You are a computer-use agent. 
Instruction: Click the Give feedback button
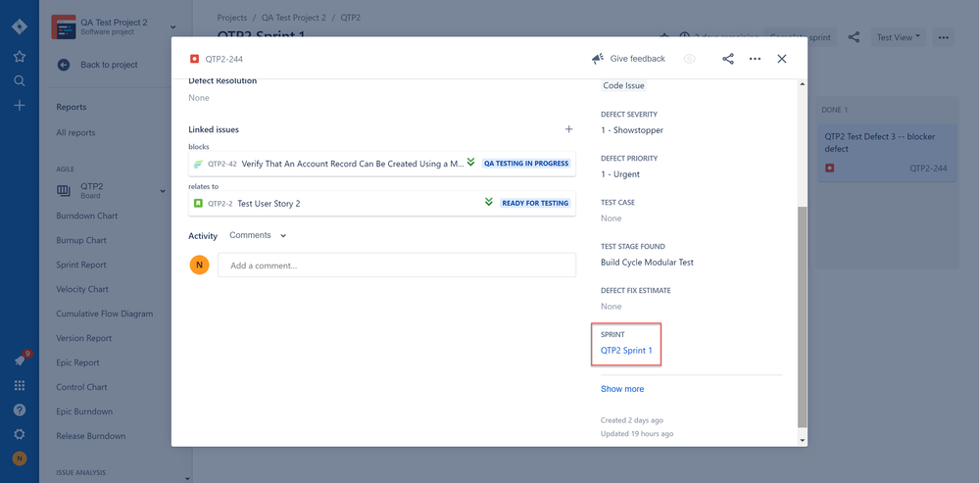coord(628,59)
